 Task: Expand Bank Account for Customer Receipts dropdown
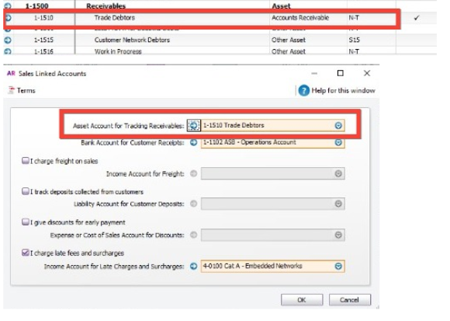[338, 142]
